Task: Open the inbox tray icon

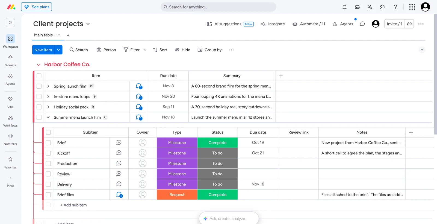Action: 357,7
